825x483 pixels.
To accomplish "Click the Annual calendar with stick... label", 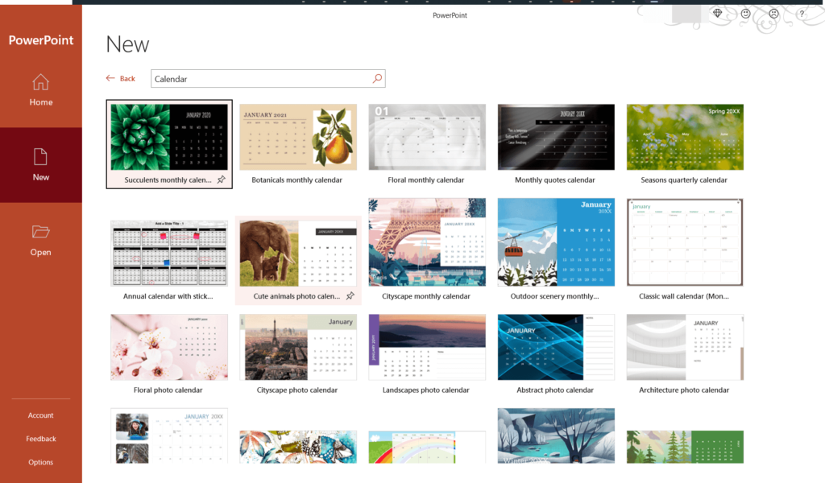I will [168, 296].
